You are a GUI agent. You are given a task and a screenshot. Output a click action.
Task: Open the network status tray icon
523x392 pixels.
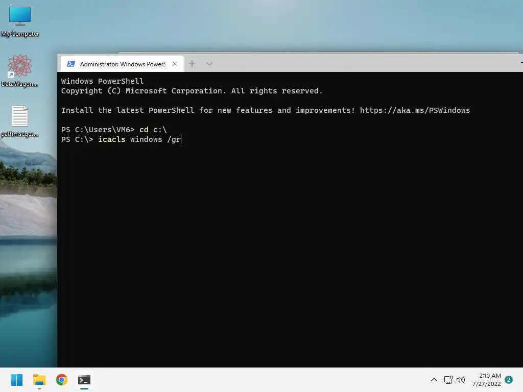pos(448,380)
